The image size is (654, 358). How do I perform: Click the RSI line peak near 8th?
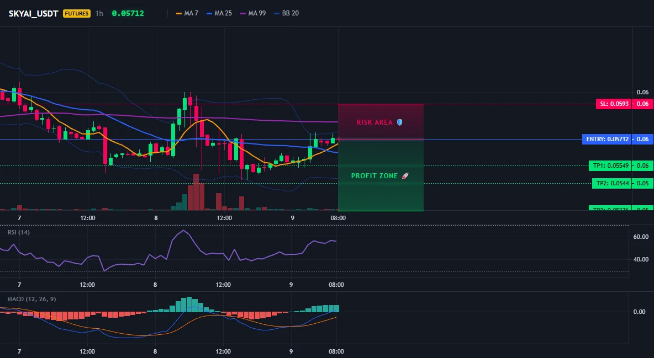[183, 231]
